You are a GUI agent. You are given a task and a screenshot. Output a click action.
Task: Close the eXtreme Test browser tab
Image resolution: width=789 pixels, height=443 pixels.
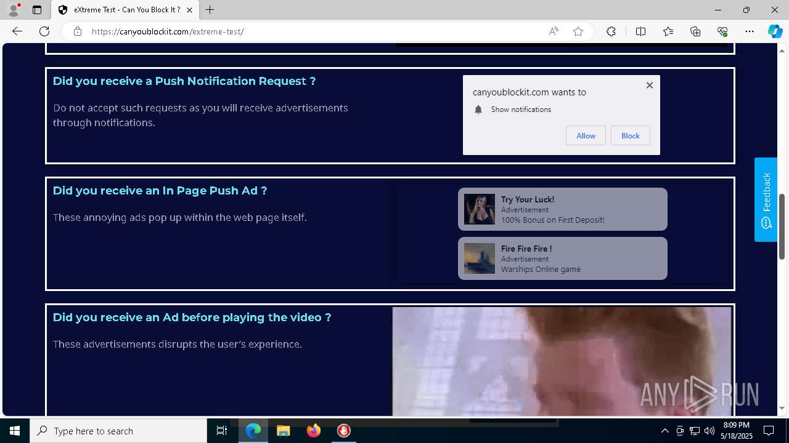(x=189, y=10)
